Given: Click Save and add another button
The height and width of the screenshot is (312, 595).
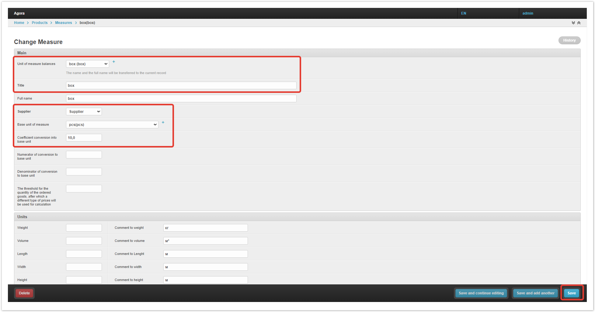Looking at the screenshot, I should (x=535, y=293).
